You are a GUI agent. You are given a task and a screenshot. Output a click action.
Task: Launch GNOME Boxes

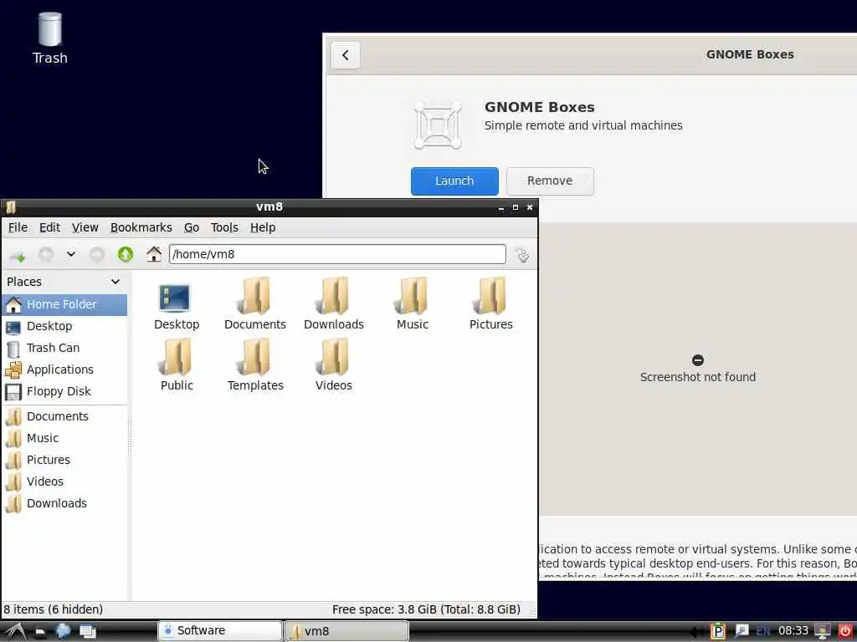pyautogui.click(x=454, y=181)
